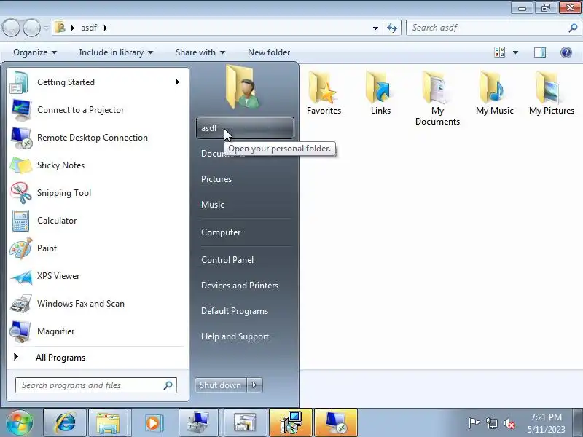583x437 pixels.
Task: Start the Magnifier tool
Action: click(98, 331)
